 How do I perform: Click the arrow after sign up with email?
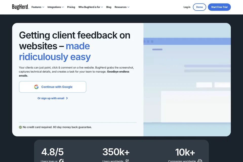67,98
